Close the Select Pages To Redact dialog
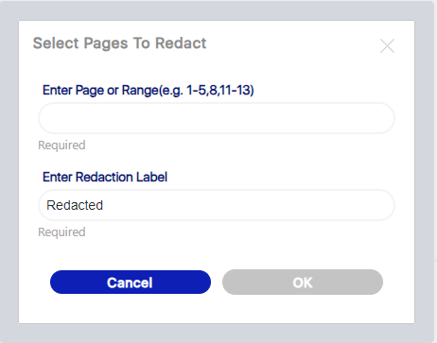The image size is (437, 343). (387, 46)
